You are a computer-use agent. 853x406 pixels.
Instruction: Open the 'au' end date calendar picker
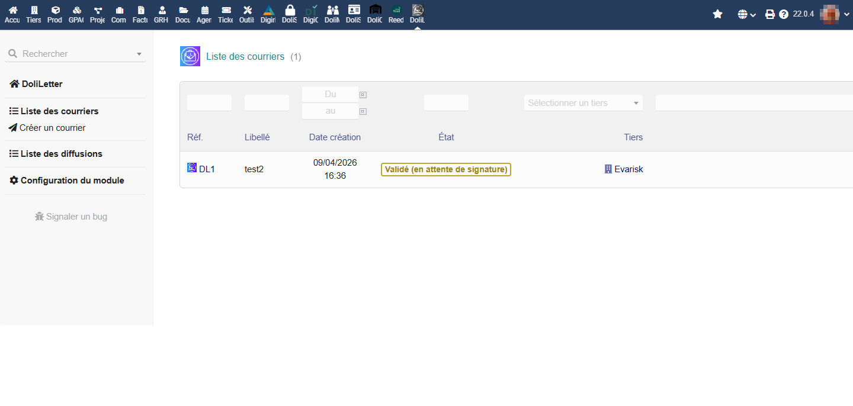(363, 111)
